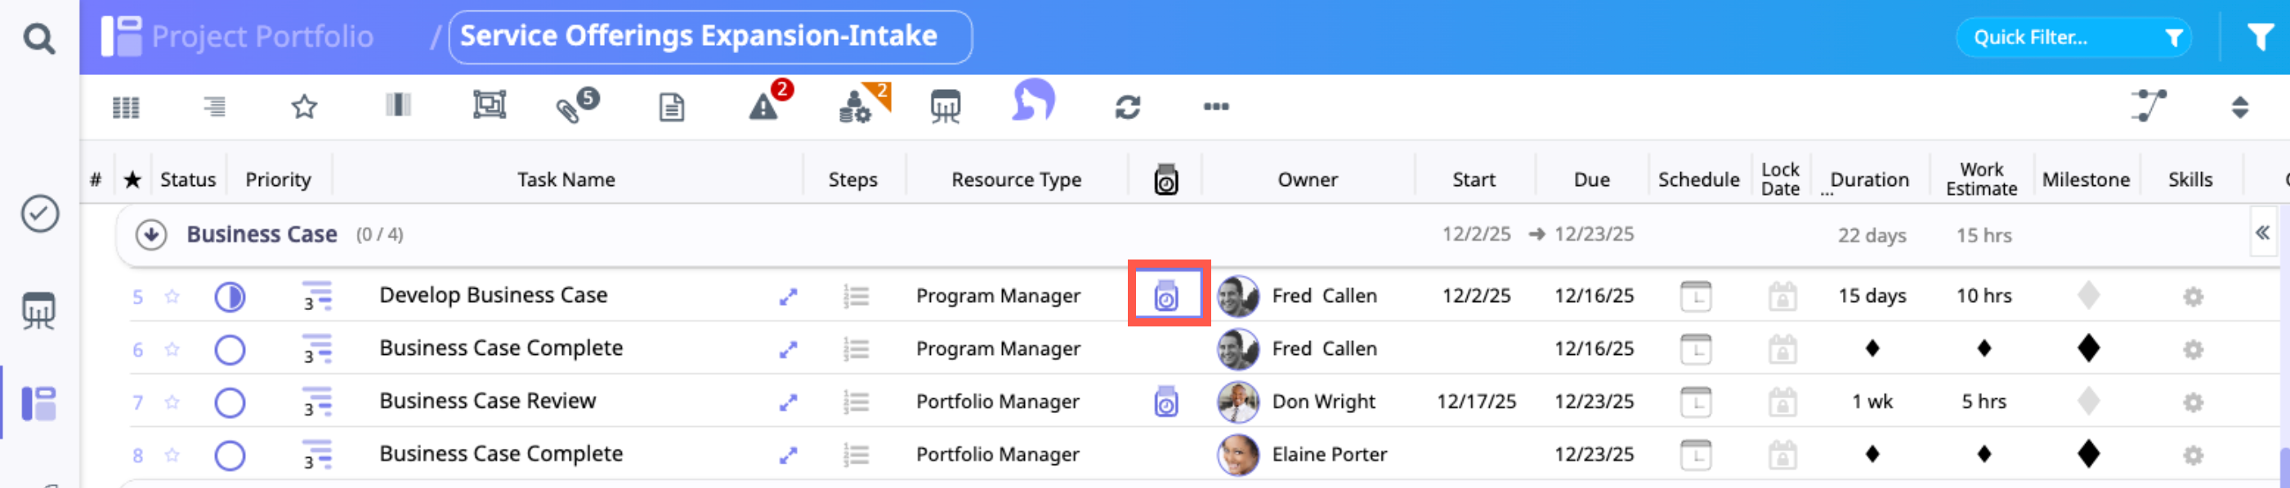Click the timer icon for Develop Business Case
2290x488 pixels.
1166,295
